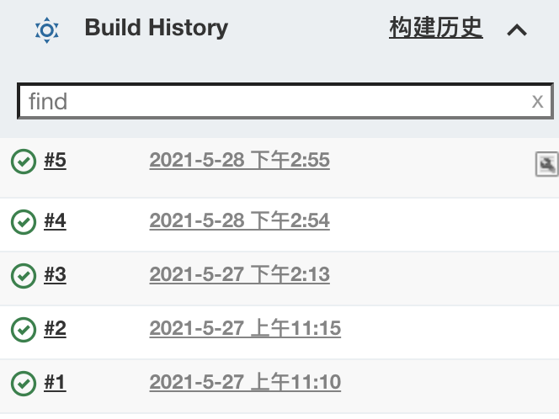This screenshot has height=419, width=559.
Task: Collapse the Build History panel with the chevron
Action: point(517,30)
